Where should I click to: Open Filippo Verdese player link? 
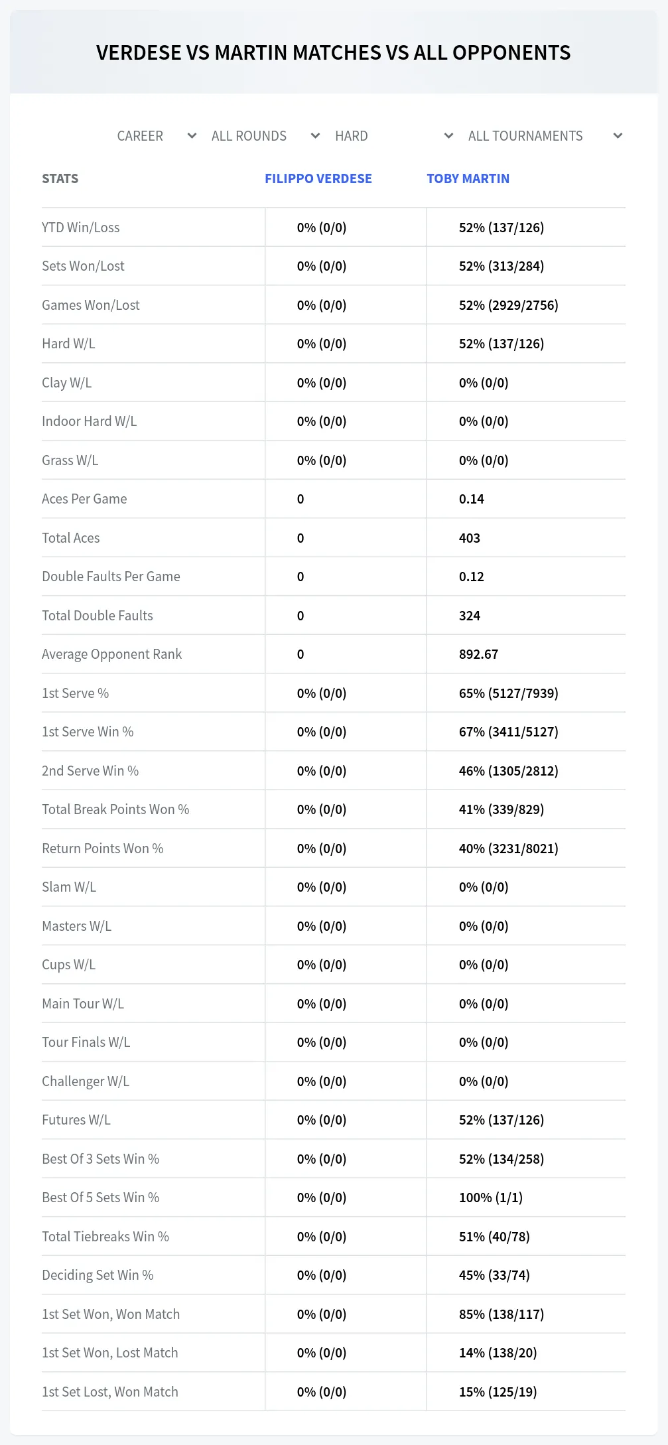(x=318, y=178)
